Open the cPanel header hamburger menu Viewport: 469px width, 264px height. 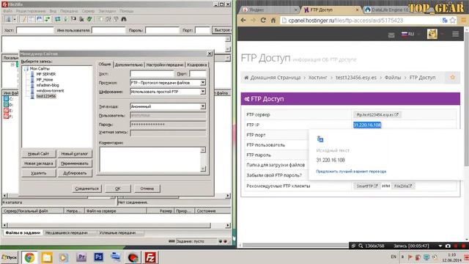(x=455, y=34)
